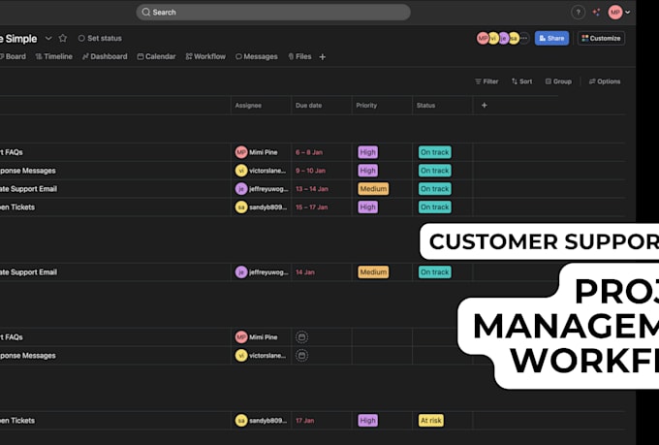659x445 pixels.
Task: Click jeffreyuwog avatar on 14 Jan row
Action: tap(240, 272)
